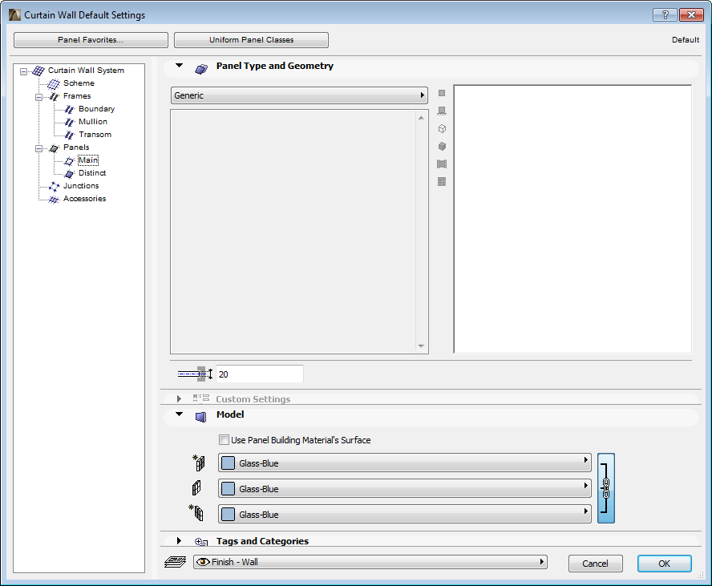This screenshot has width=712, height=586.
Task: Select the 3D wireframe cube preview icon
Action: point(442,129)
